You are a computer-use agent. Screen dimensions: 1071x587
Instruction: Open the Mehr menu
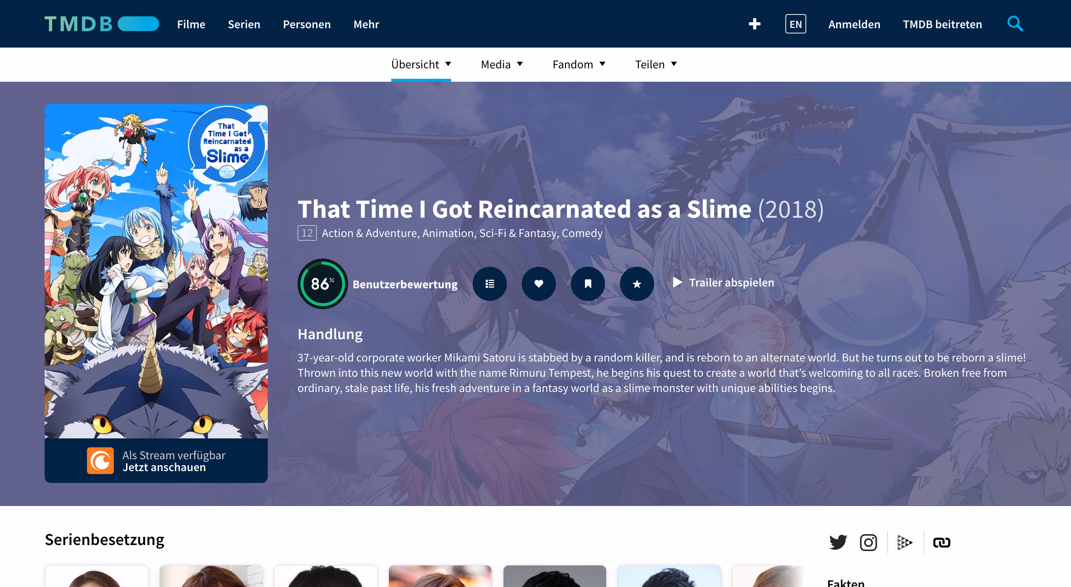coord(366,24)
